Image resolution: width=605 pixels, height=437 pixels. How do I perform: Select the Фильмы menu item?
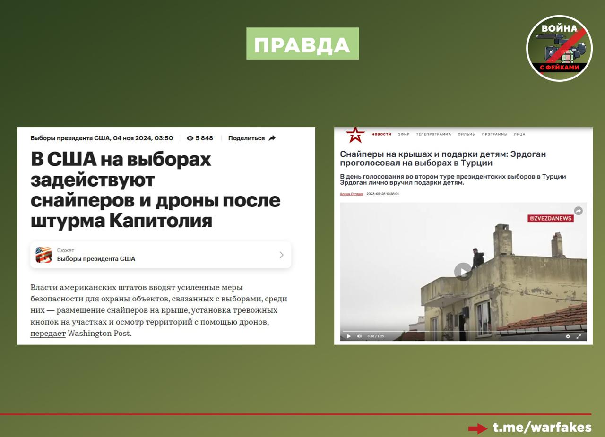tap(467, 134)
